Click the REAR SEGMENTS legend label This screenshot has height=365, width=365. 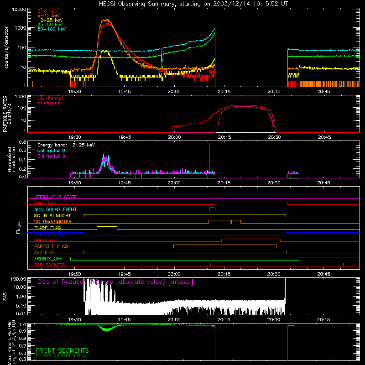point(61,355)
